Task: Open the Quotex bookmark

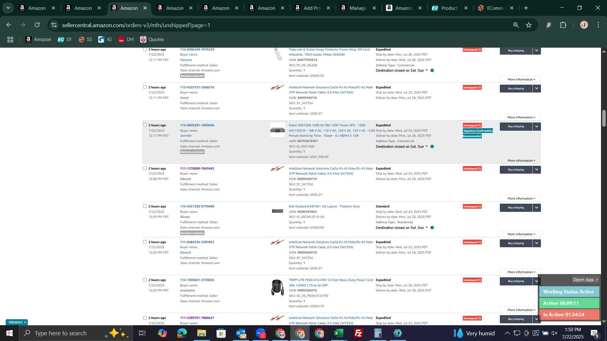Action: click(x=152, y=39)
